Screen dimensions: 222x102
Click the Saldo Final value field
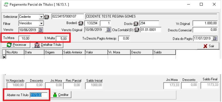(209, 85)
